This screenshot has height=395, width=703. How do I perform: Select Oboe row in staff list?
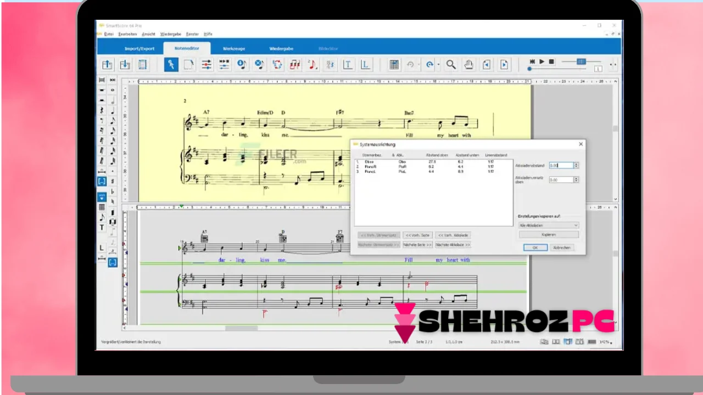pos(433,162)
